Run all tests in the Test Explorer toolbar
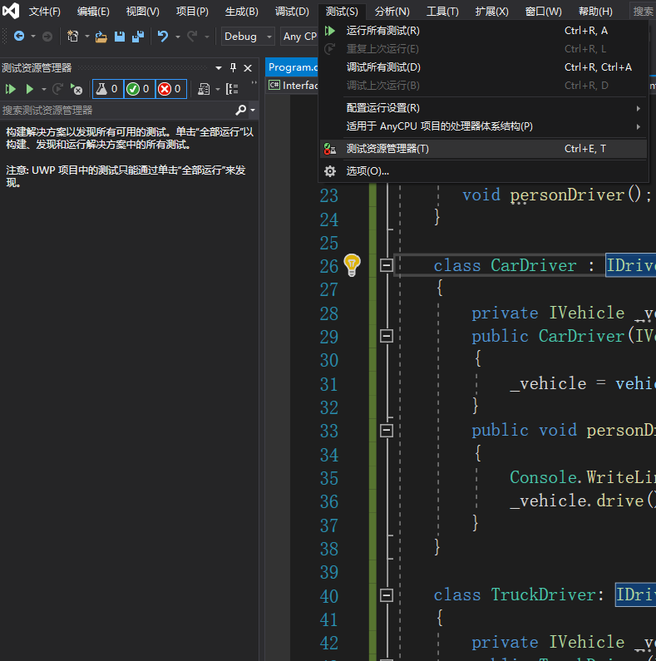This screenshot has height=661, width=656. [x=10, y=89]
